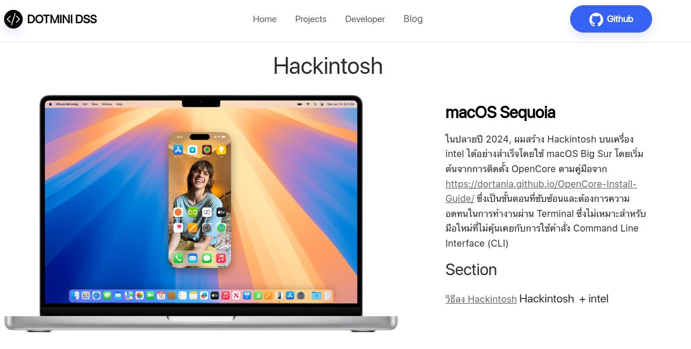691x349 pixels.
Task: Open the Projects nav item
Action: 311,19
